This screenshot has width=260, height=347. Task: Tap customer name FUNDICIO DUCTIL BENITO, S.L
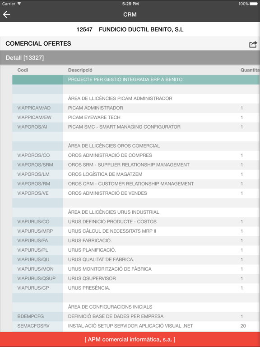(141, 29)
